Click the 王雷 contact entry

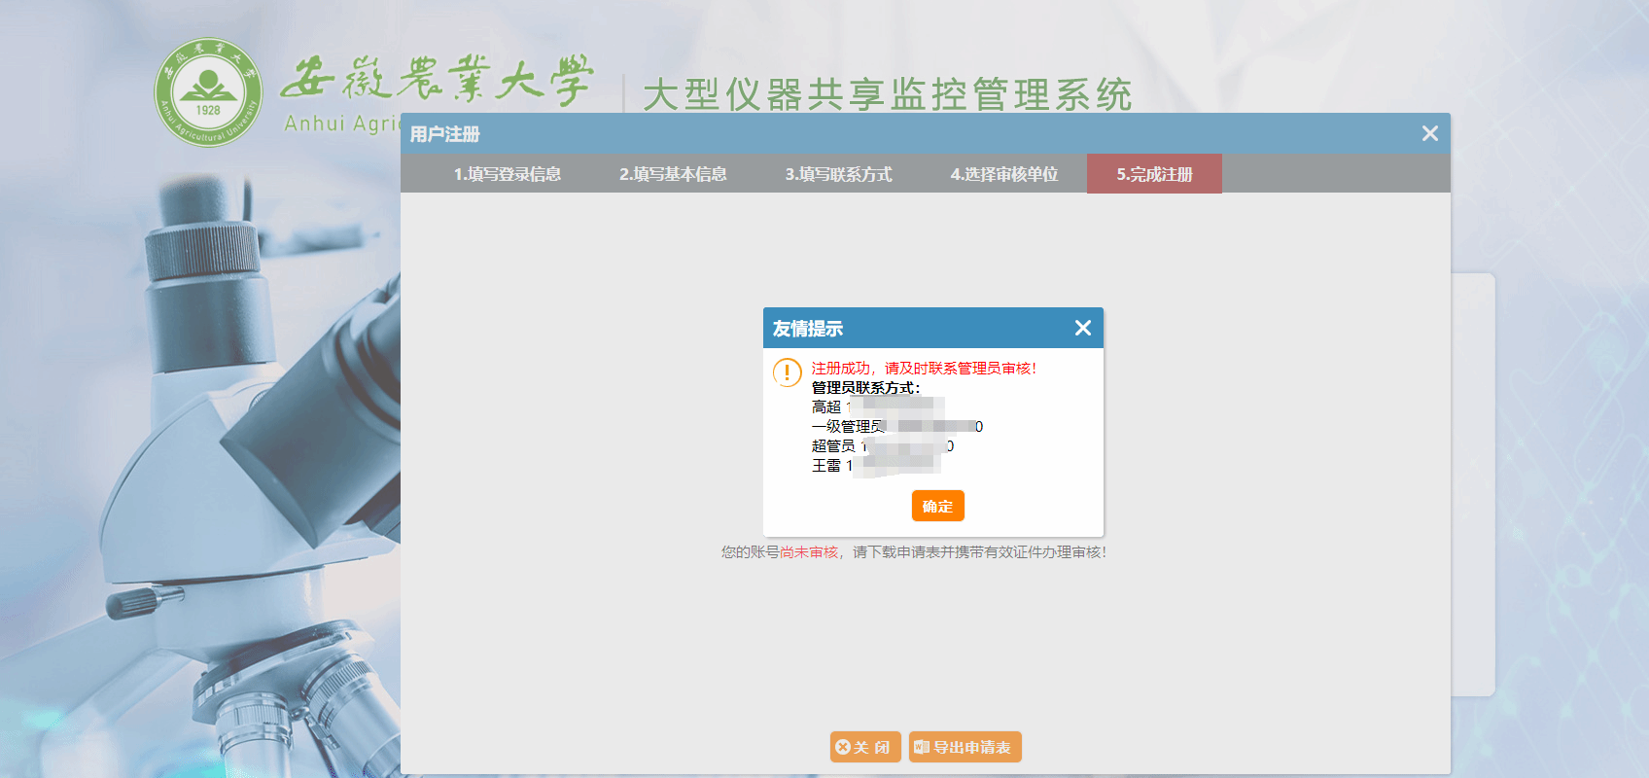click(827, 466)
